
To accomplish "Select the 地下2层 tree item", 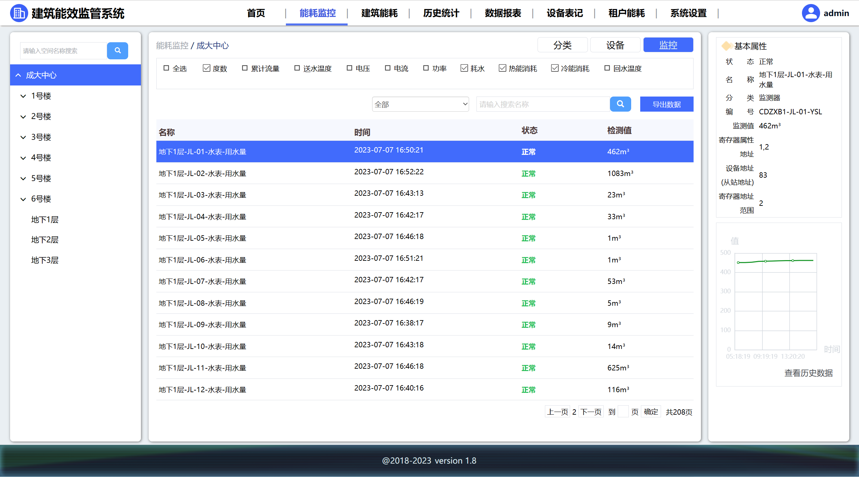I will 45,240.
